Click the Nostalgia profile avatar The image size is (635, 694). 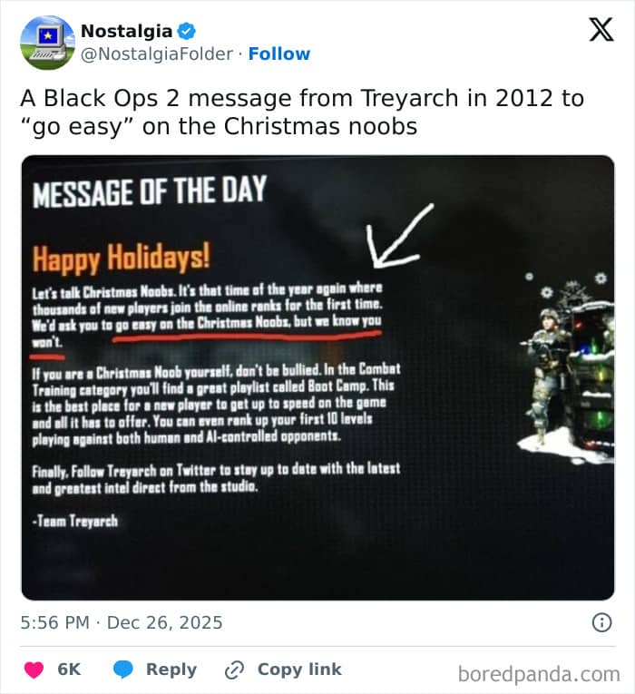(x=48, y=43)
